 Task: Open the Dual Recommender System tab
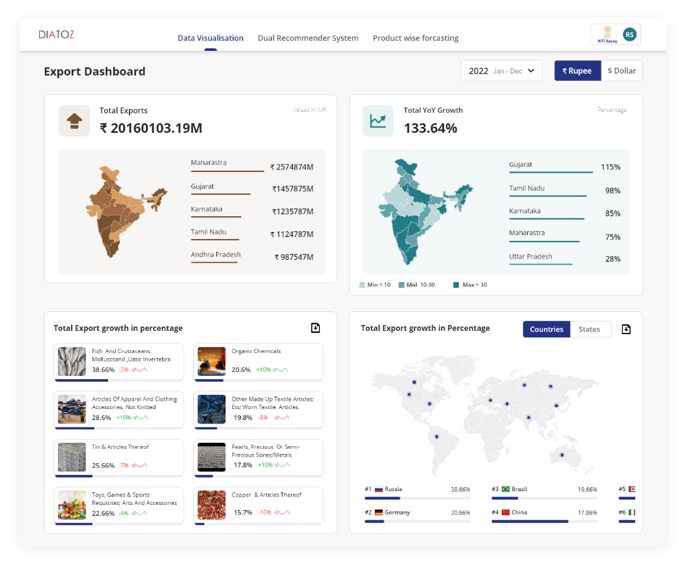[308, 38]
